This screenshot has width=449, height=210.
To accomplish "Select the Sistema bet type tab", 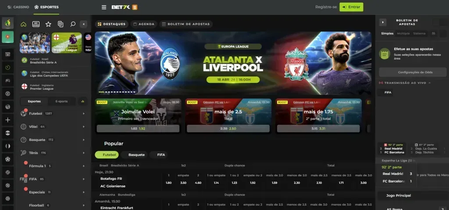I will (419, 33).
